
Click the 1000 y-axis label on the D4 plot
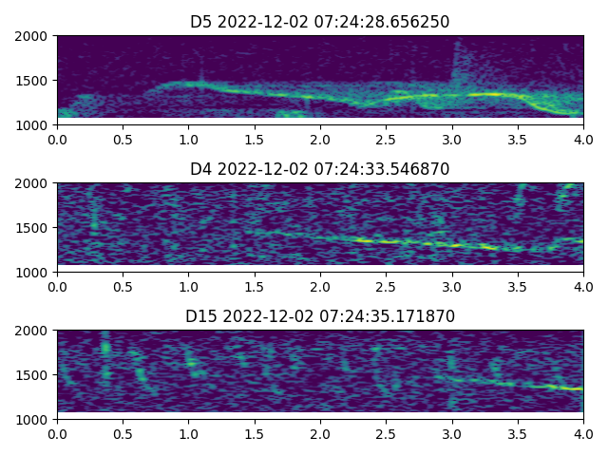(35, 273)
